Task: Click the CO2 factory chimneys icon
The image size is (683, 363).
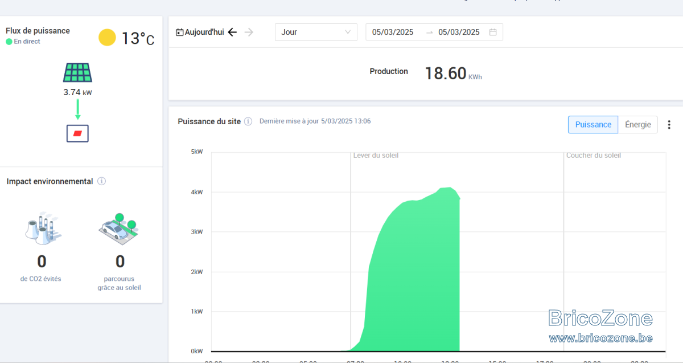Action: click(x=42, y=229)
